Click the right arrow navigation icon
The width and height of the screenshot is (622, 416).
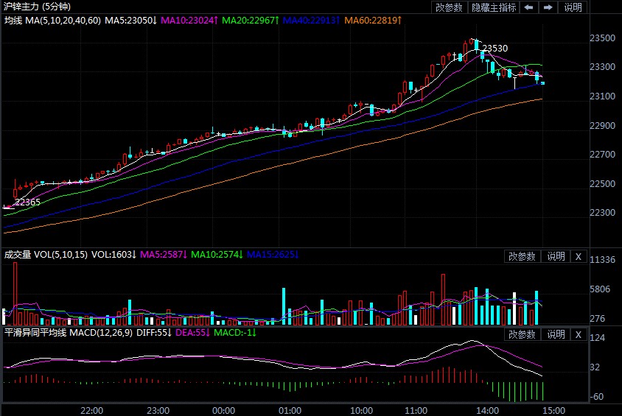pos(548,7)
